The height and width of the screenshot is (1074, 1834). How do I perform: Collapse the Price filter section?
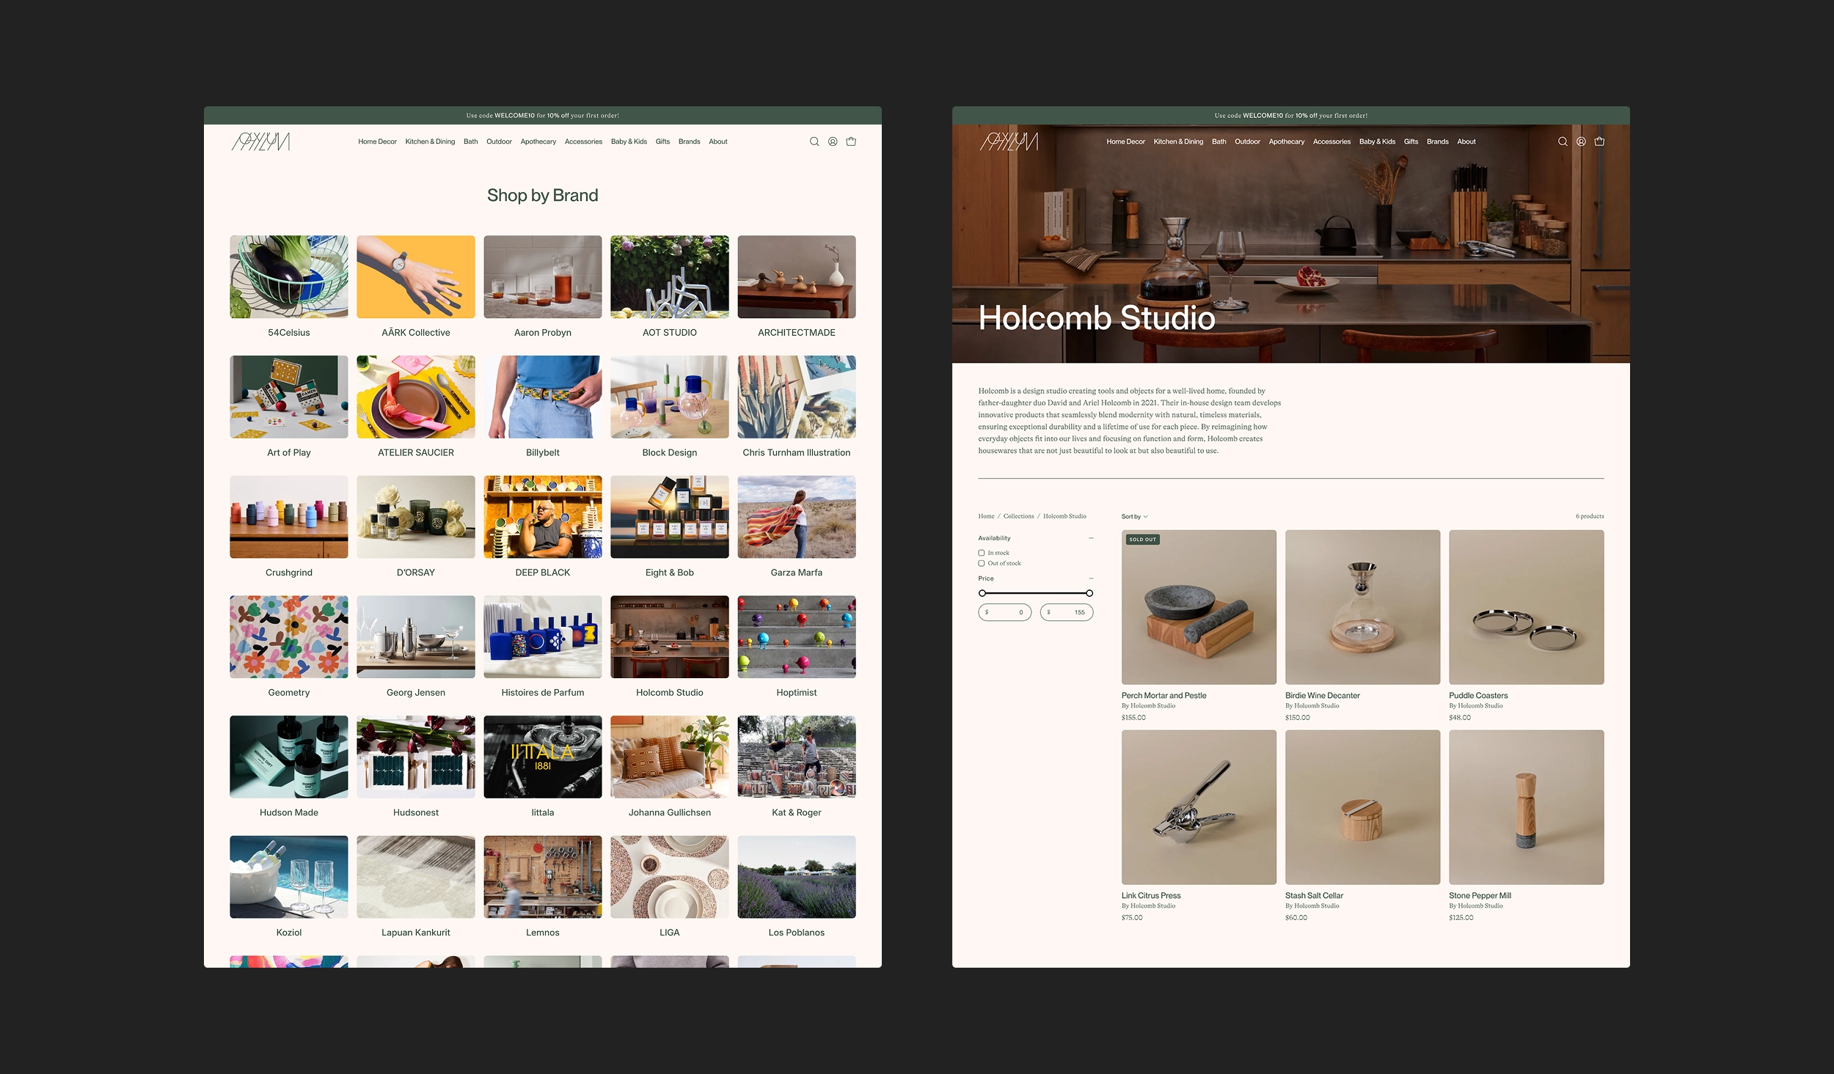[1091, 578]
